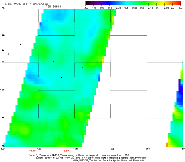This screenshot has width=185, height=162.
Task: Click the color bar label 1.0
Action: coord(180,8)
